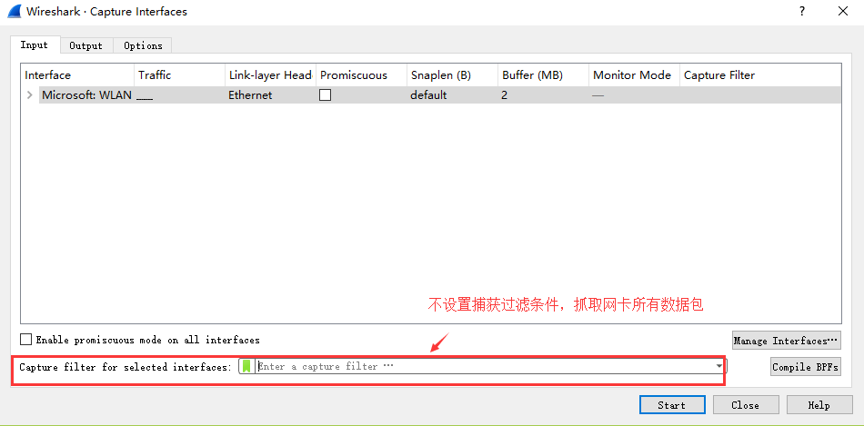Click the Help button
864x426 pixels.
pos(819,405)
